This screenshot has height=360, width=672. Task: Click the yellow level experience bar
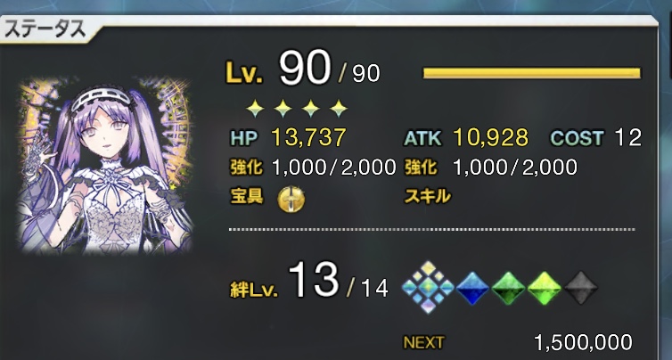[x=532, y=73]
